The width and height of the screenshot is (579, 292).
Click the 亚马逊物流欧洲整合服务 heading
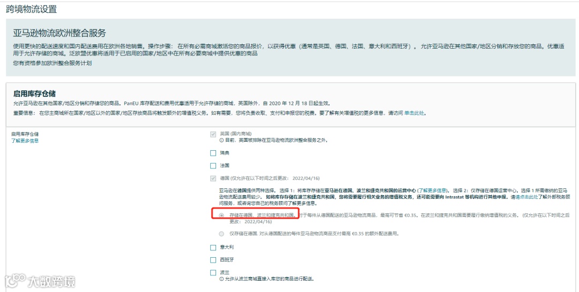(x=60, y=33)
